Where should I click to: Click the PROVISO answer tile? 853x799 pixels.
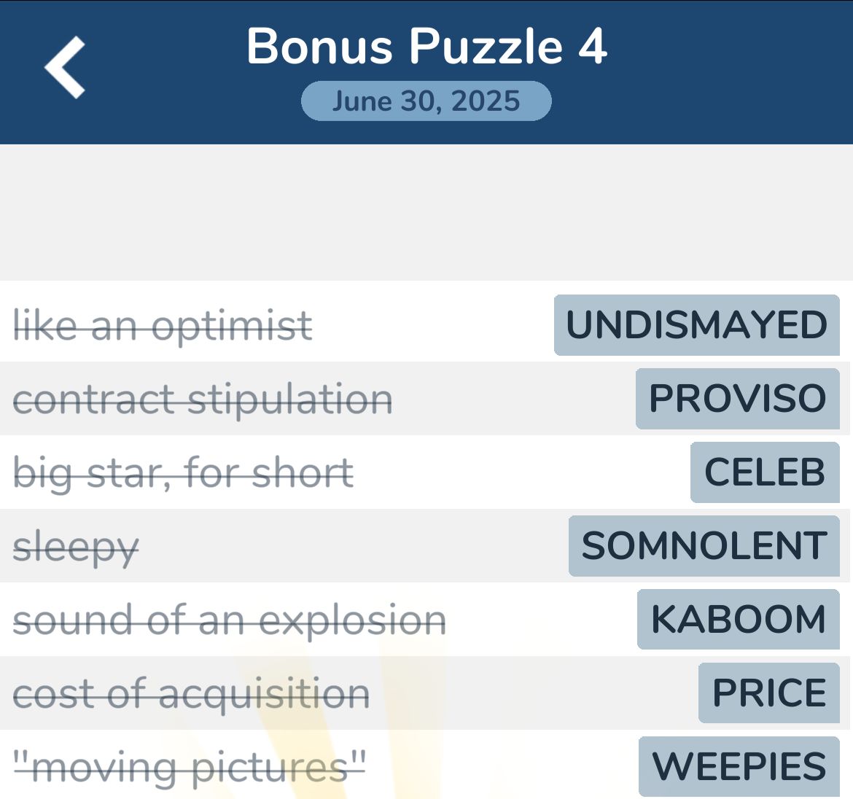coord(736,398)
